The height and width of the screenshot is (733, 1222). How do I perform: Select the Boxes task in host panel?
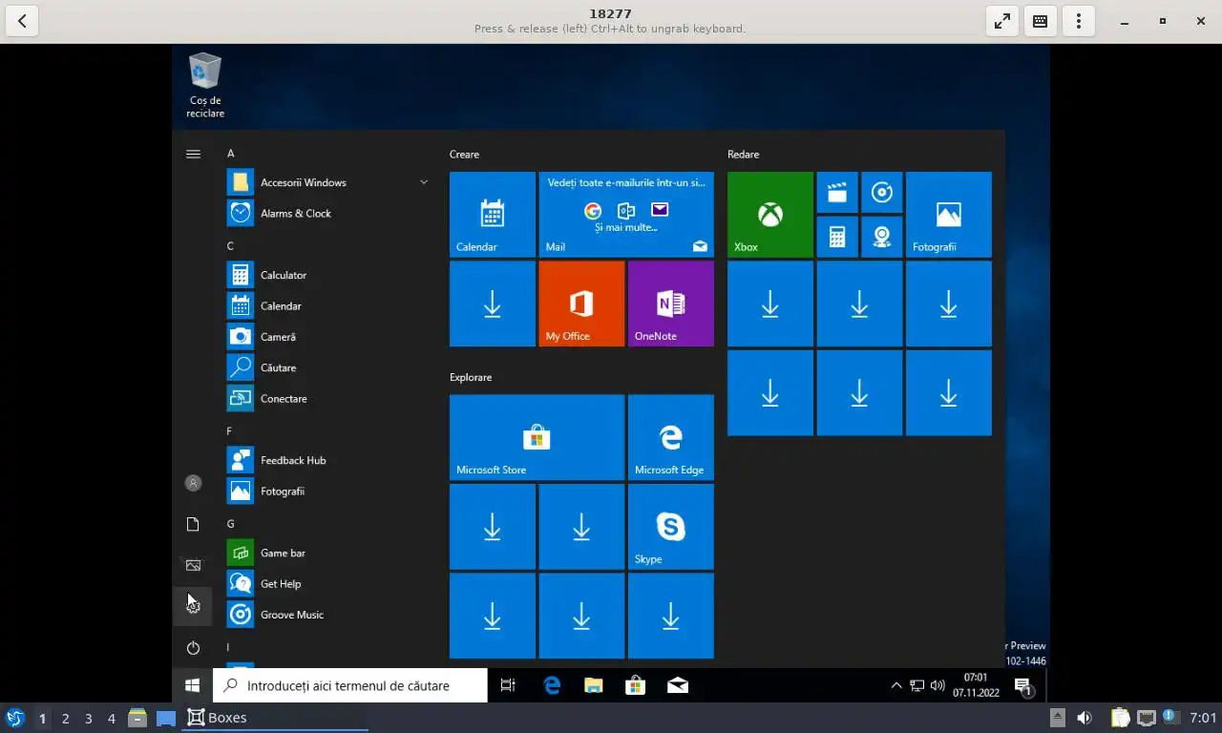pyautogui.click(x=275, y=718)
